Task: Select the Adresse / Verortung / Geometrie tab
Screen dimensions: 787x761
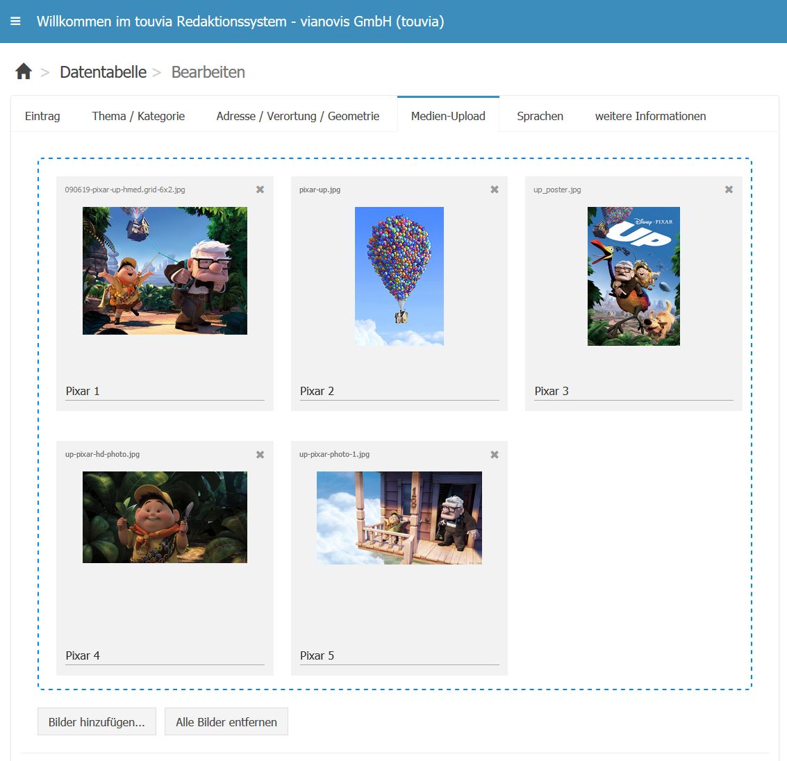Action: (297, 116)
